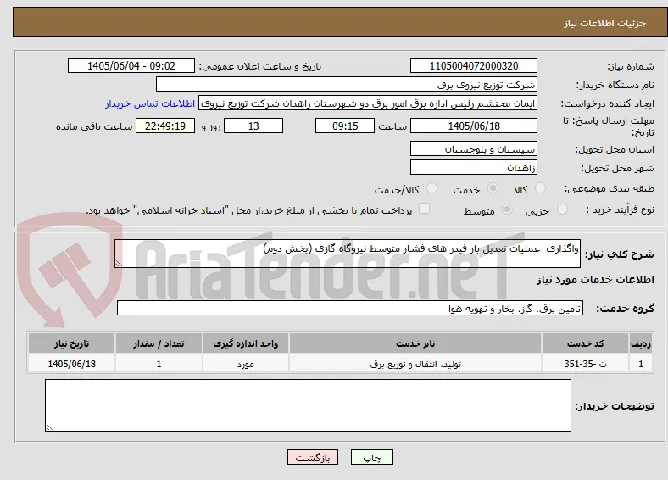Click the تاریخ نیاز column header

click(x=71, y=343)
